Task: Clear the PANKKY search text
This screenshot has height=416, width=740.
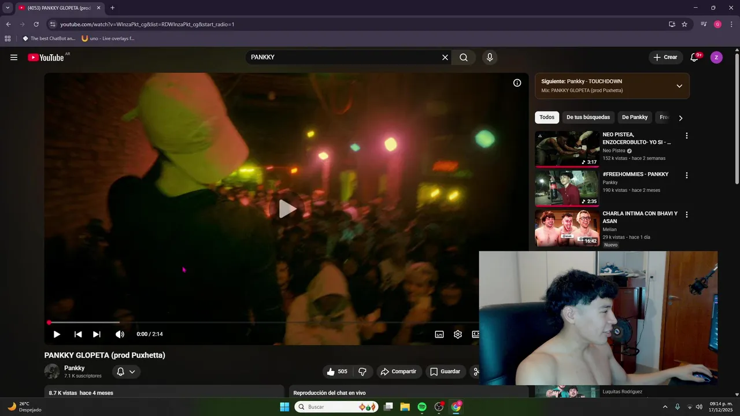Action: coord(445,57)
